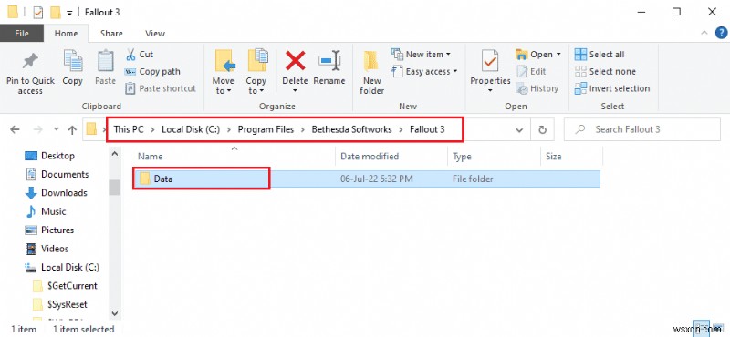Go back with the left arrow
The height and width of the screenshot is (337, 730).
15,129
